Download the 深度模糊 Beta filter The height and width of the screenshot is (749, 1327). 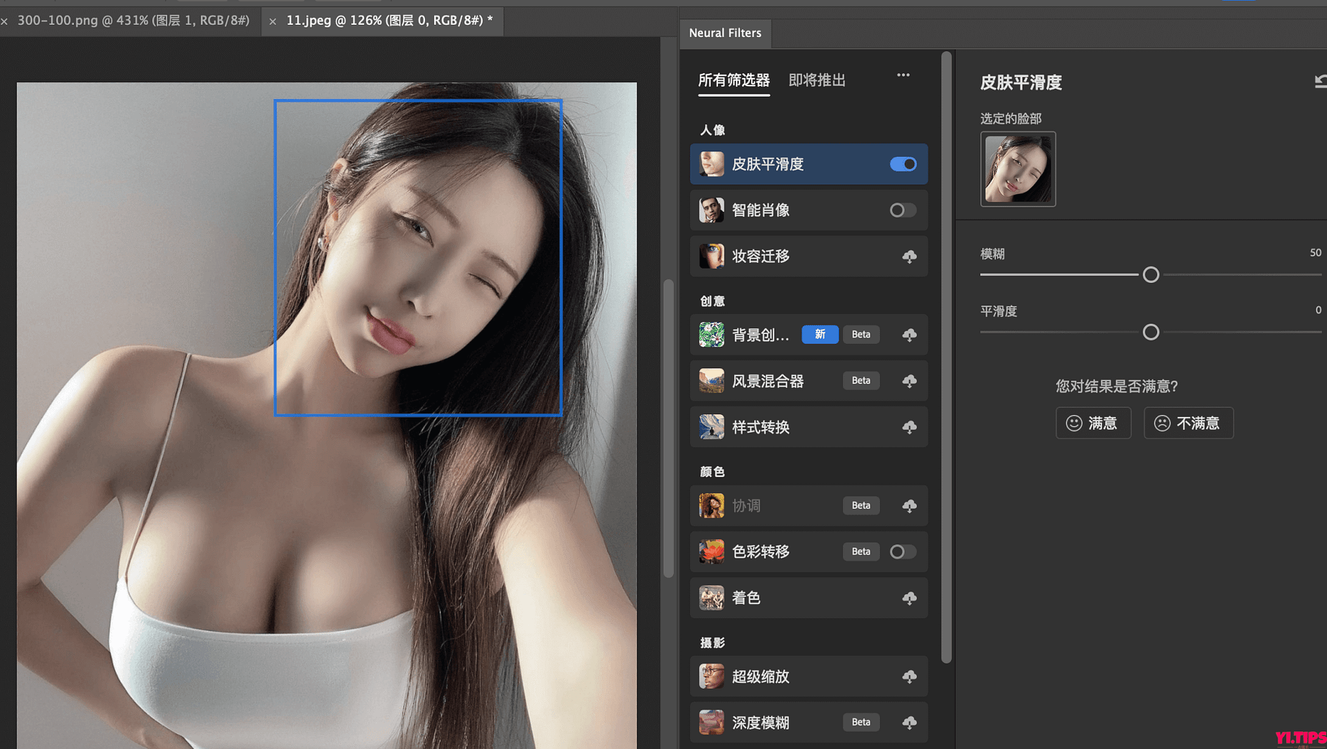(x=909, y=722)
